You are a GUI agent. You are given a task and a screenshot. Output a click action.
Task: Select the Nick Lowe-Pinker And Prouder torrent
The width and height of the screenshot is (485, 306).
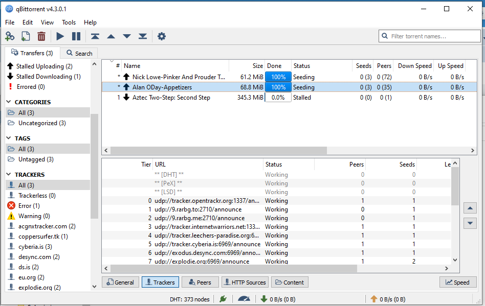tap(289, 77)
